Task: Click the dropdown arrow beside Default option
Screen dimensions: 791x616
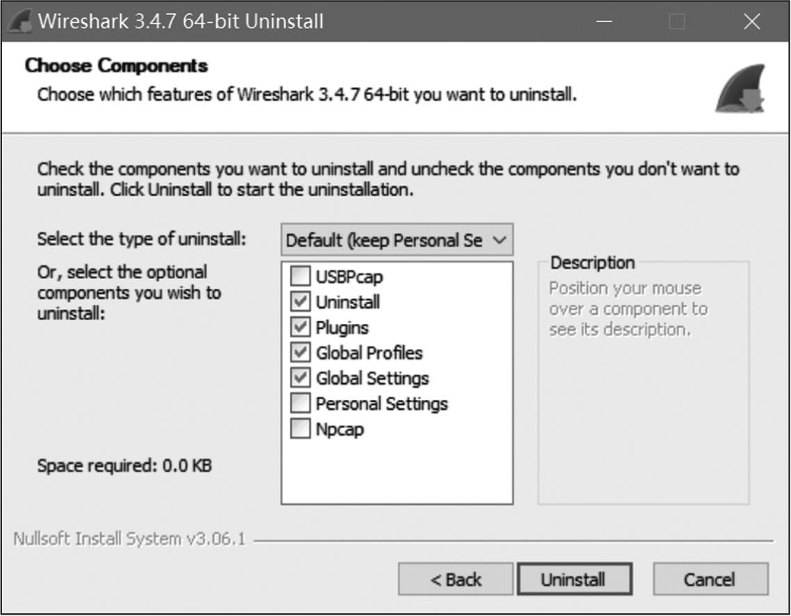Action: click(498, 241)
